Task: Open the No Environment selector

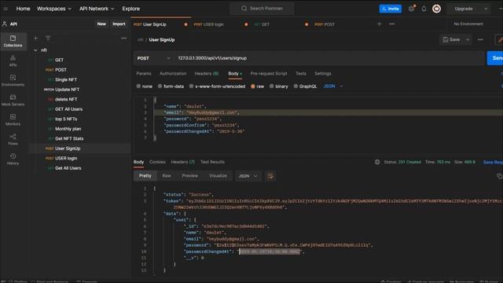Action: tap(468, 24)
